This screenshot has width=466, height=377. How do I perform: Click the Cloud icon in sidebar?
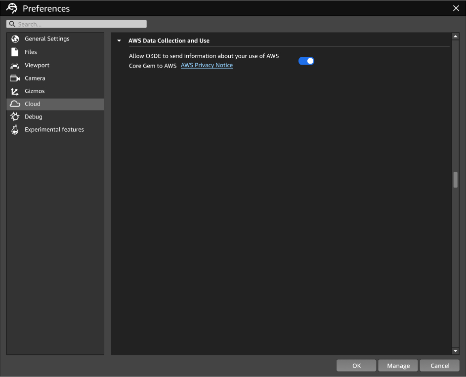(15, 104)
